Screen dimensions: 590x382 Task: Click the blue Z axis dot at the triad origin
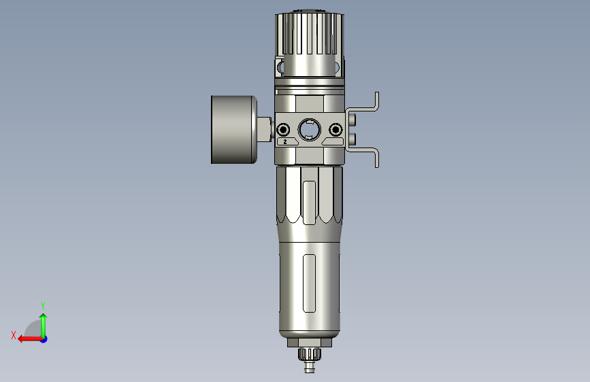[x=44, y=339]
